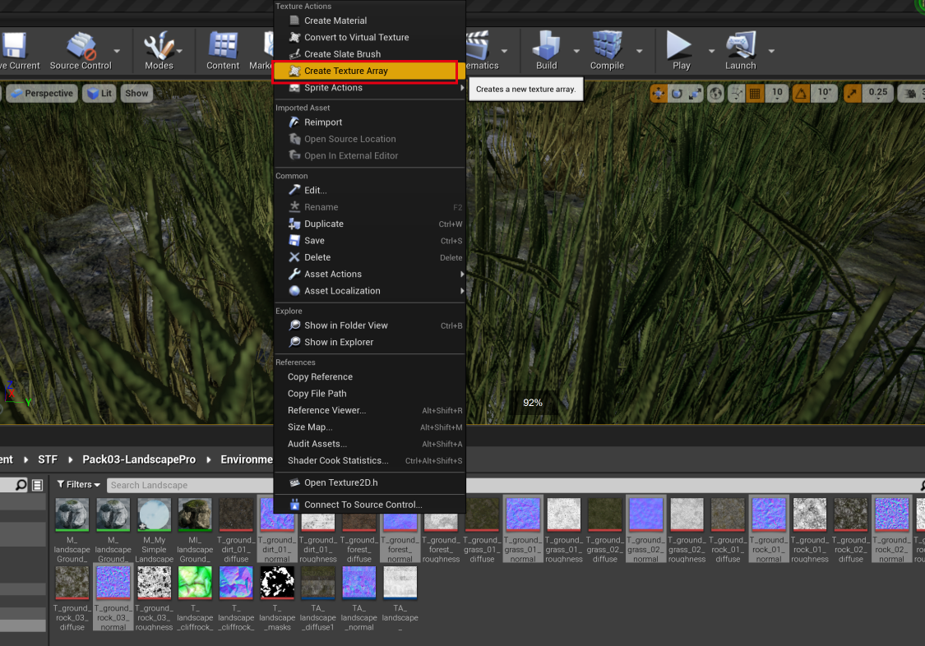The image size is (925, 646).
Task: Expand Launch options dropdown arrow
Action: (771, 51)
